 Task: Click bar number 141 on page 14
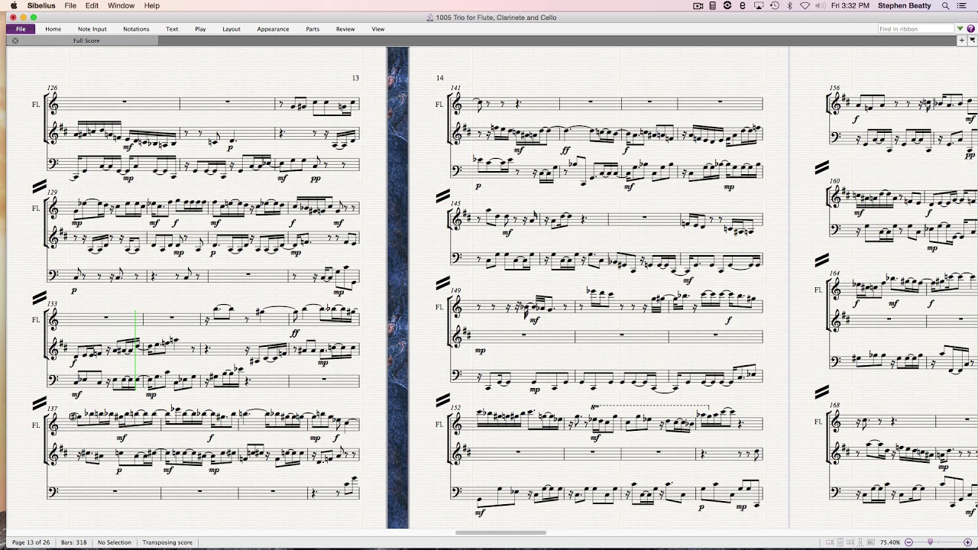[x=456, y=88]
